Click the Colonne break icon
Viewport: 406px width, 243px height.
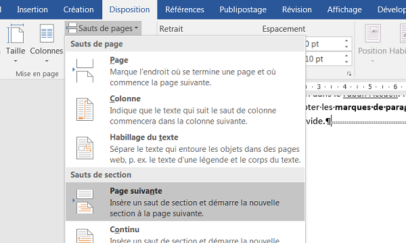tap(85, 109)
